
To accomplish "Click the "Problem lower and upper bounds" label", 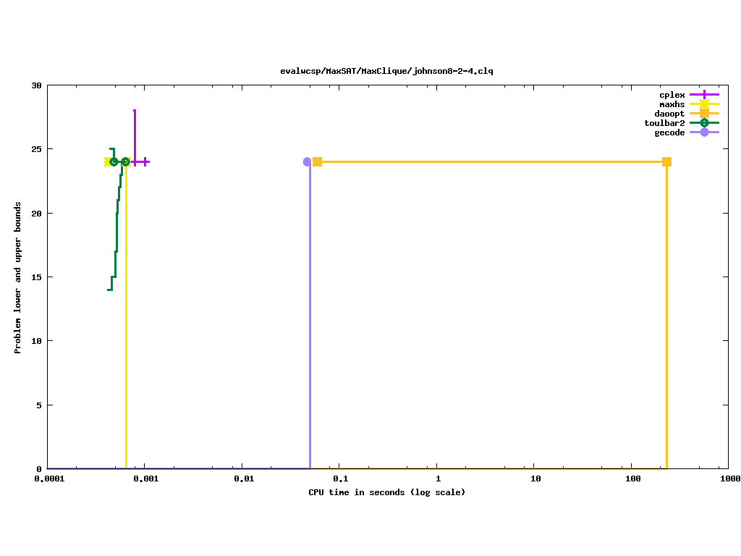I will point(18,277).
